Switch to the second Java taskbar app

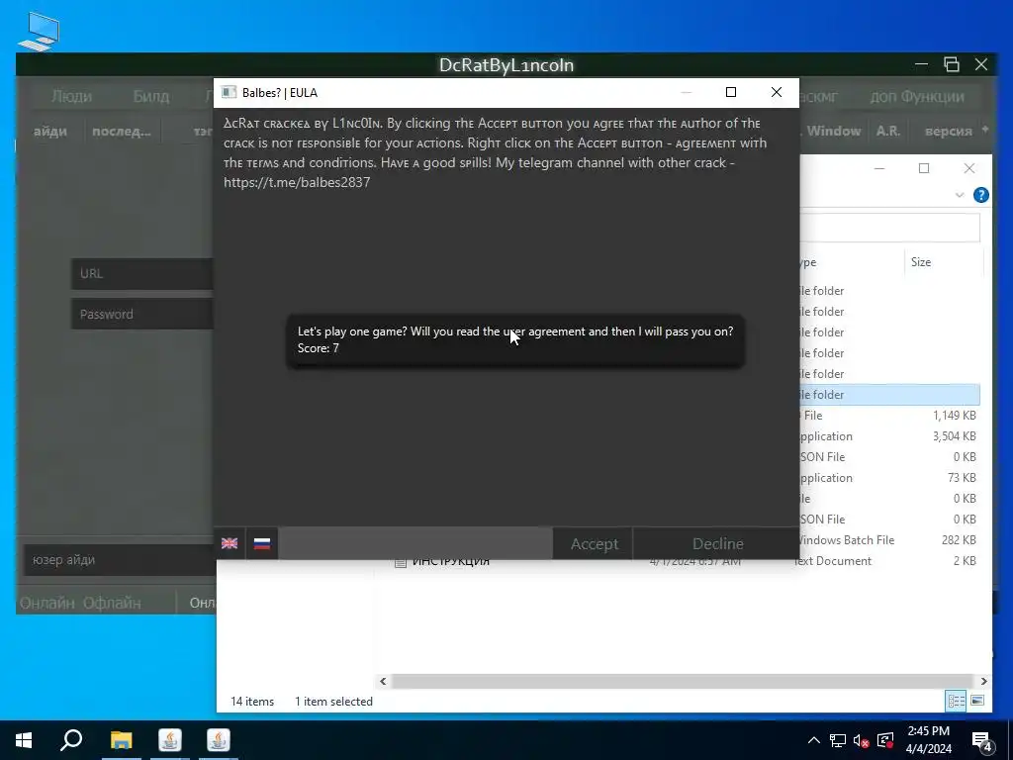(x=219, y=740)
